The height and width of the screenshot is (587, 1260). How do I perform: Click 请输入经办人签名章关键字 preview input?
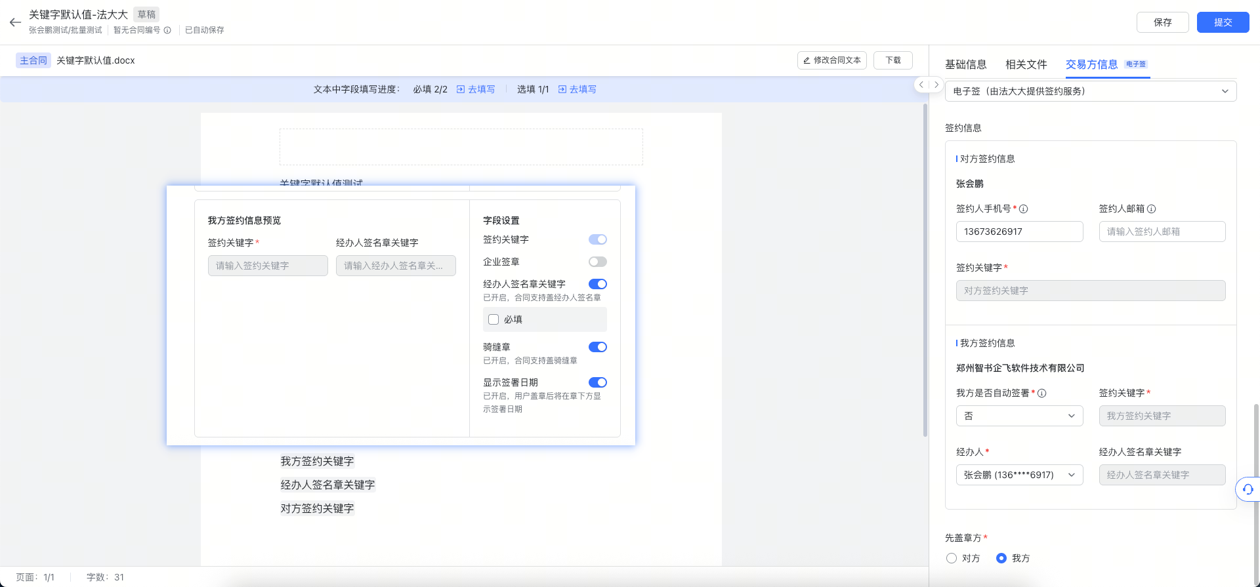pyautogui.click(x=396, y=266)
